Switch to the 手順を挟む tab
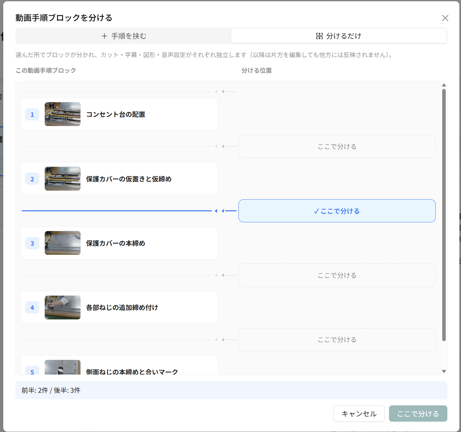The height and width of the screenshot is (432, 461). click(x=124, y=36)
